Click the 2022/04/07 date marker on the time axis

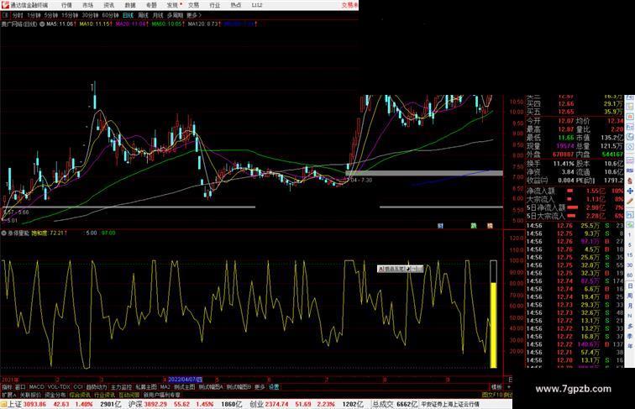(x=185, y=380)
